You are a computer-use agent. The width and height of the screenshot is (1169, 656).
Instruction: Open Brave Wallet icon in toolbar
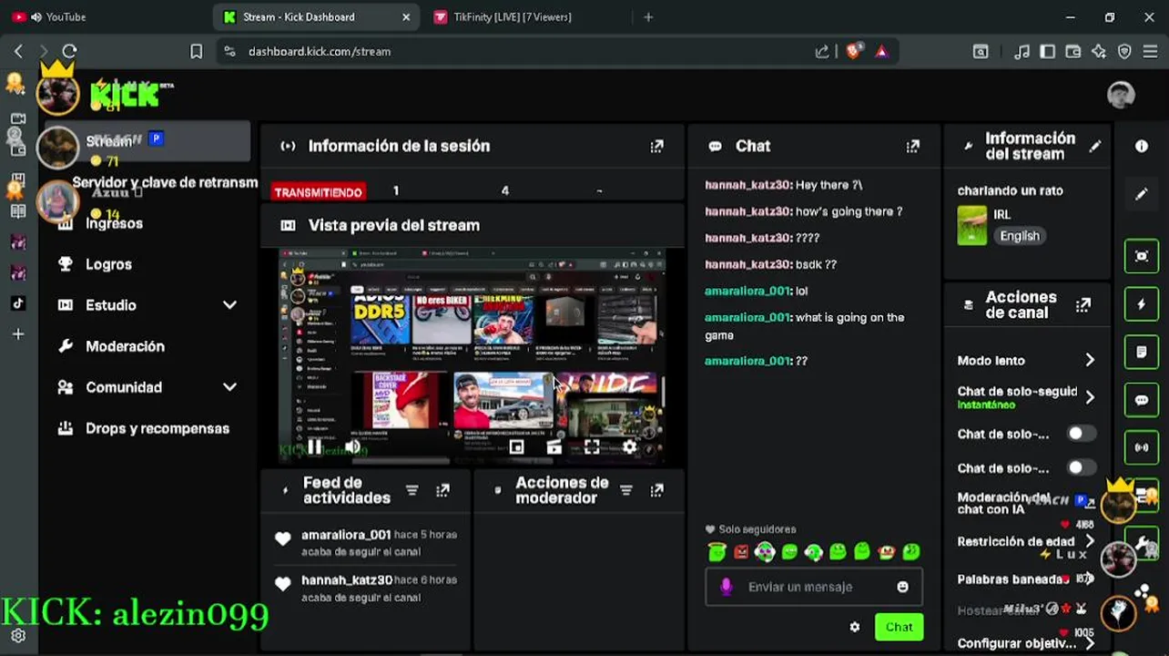click(x=1073, y=52)
